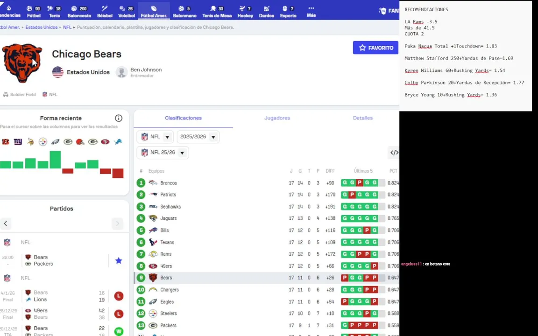This screenshot has height=336, width=538.
Task: Open the Chargers row in standings
Action: (x=266, y=289)
